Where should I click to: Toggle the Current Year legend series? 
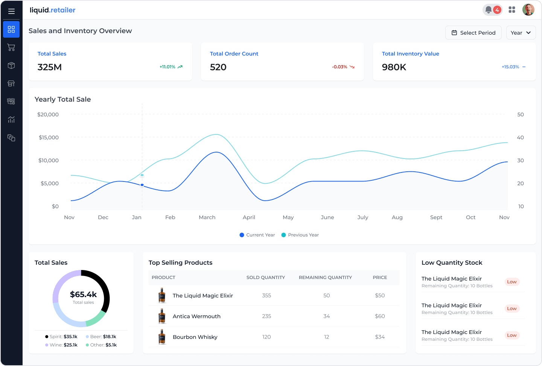(257, 235)
